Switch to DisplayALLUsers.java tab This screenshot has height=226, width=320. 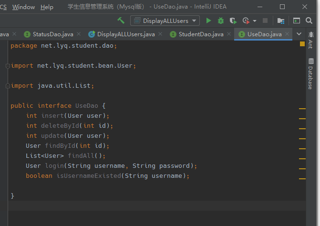126,34
